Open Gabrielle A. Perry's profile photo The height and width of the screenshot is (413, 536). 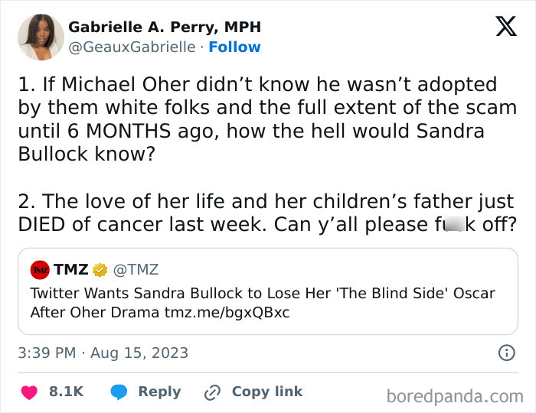[x=41, y=38]
